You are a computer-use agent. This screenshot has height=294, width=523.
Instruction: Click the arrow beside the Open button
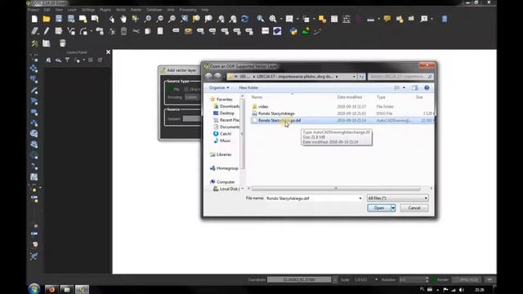[x=393, y=207]
